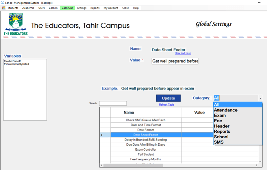This screenshot has height=170, width=267.
Task: Open the Students menu
Action: tap(13, 8)
